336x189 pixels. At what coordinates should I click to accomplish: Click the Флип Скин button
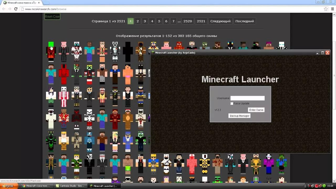(x=52, y=17)
